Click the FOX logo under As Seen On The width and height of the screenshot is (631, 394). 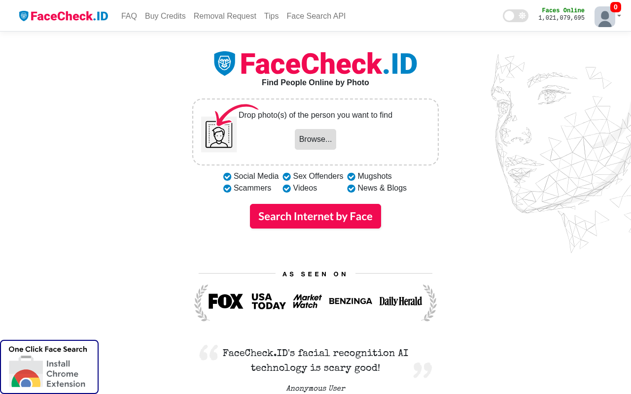(x=225, y=301)
